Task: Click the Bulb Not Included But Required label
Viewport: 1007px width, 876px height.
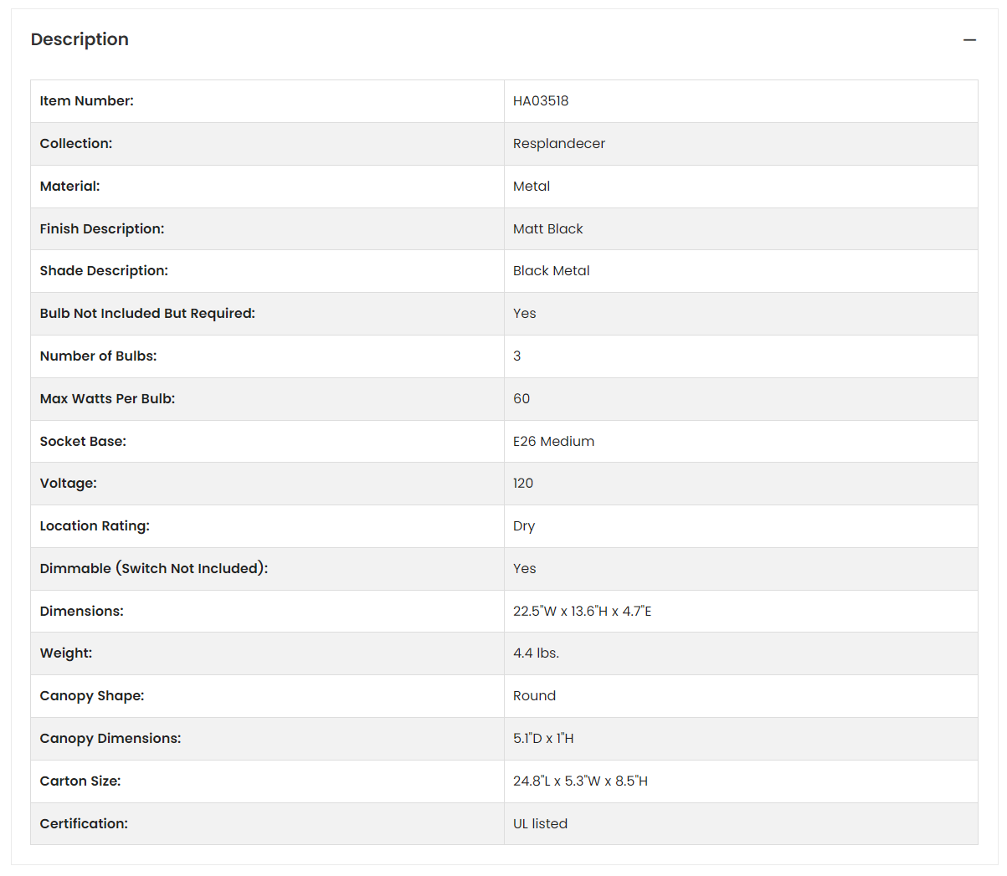Action: [x=147, y=314]
